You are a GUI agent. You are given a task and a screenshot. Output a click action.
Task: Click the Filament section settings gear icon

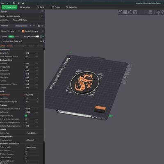pyautogui.click(x=42, y=26)
